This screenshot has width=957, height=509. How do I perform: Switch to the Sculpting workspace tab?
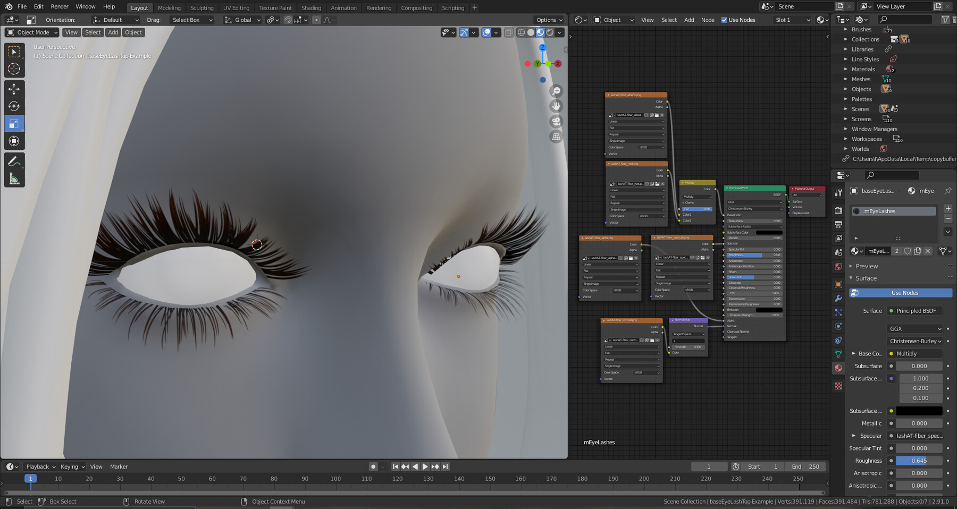tap(202, 8)
